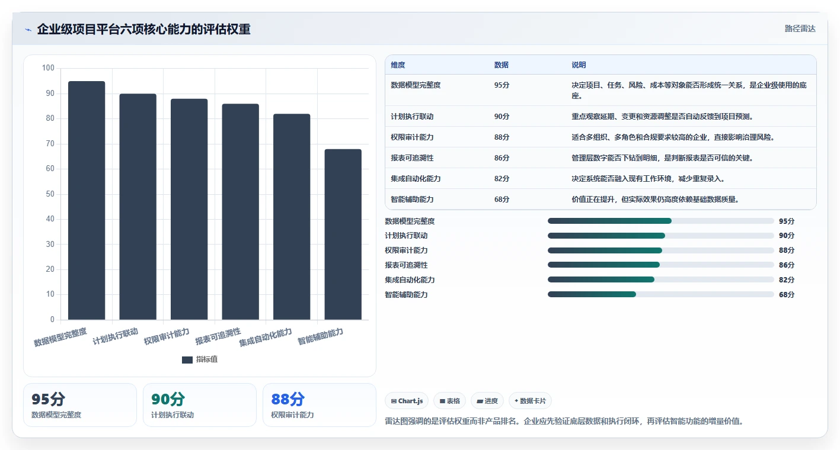This screenshot has width=840, height=450.
Task: Click table cell 数据模型完整度
Action: pyautogui.click(x=416, y=85)
